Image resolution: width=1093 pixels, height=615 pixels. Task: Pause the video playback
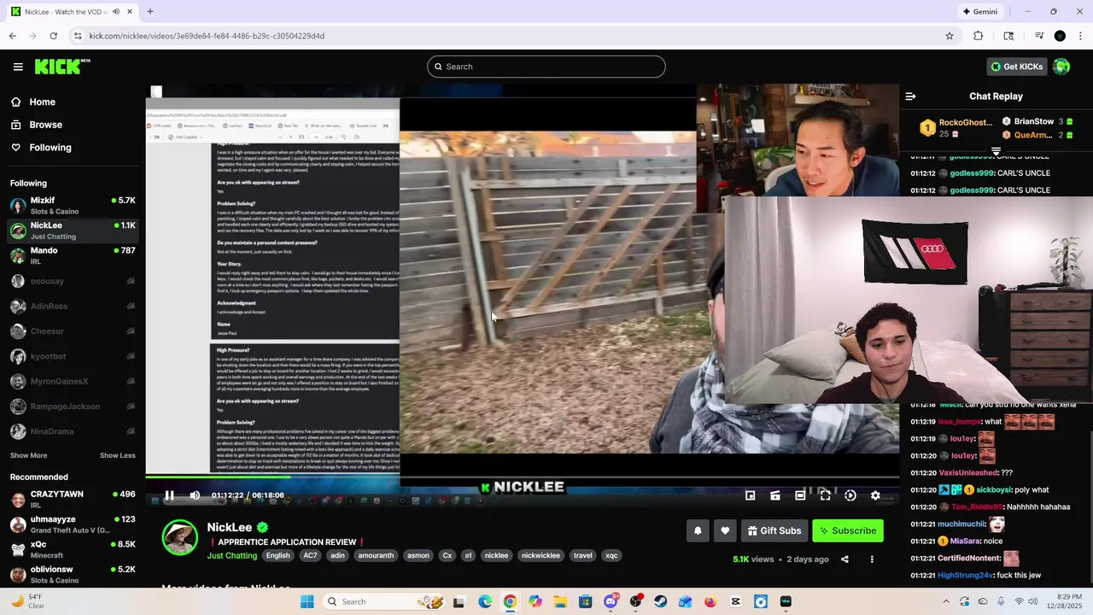point(169,495)
